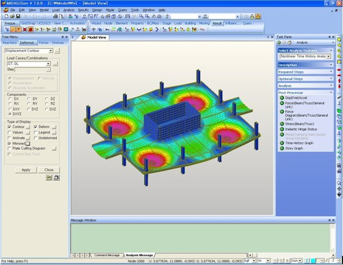Open Displ/Vel/Accel post-processor link

tap(296, 98)
